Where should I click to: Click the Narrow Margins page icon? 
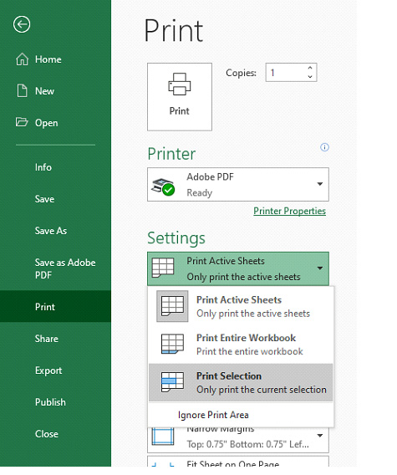click(163, 437)
